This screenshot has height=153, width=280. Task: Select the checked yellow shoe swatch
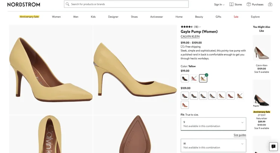tap(203, 78)
